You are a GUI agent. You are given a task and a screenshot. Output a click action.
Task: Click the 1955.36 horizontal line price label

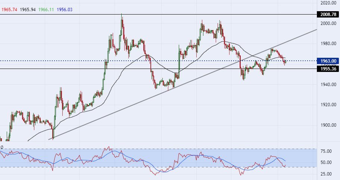coord(328,69)
